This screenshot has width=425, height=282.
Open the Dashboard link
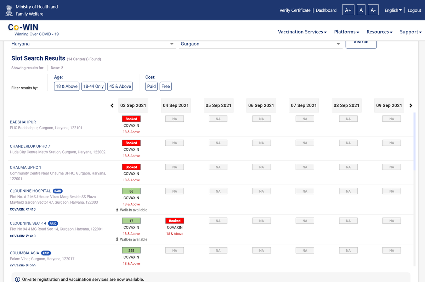point(326,10)
